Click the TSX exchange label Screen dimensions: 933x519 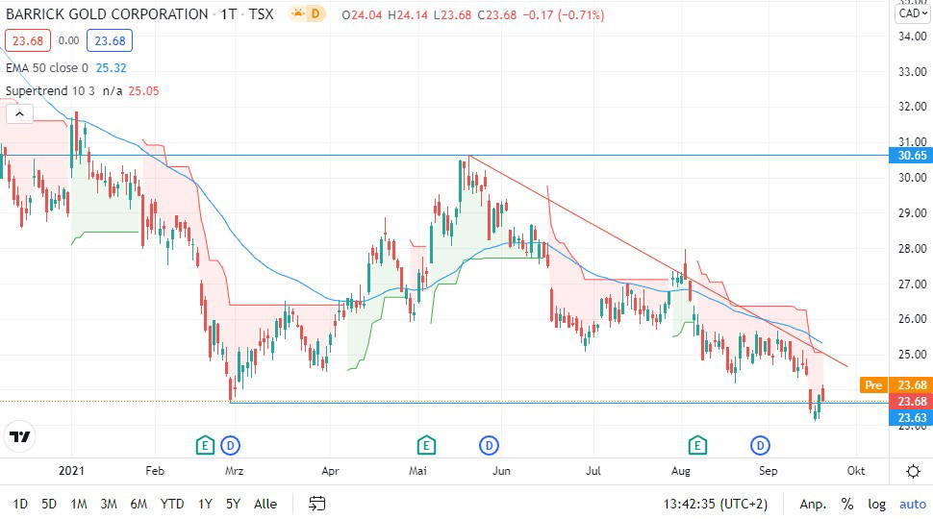pos(262,13)
